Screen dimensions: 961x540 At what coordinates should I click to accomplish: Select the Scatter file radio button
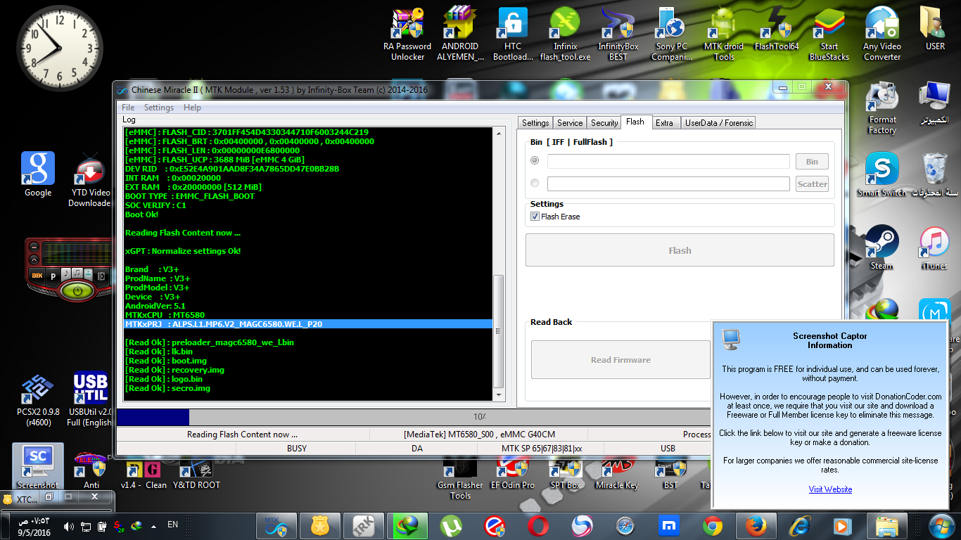click(x=535, y=184)
